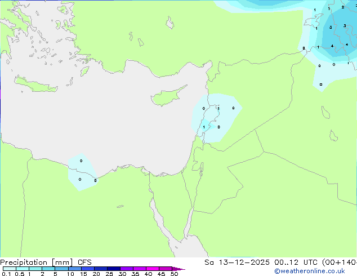Select the 5–10 mm legend color swatch

coord(61,269)
